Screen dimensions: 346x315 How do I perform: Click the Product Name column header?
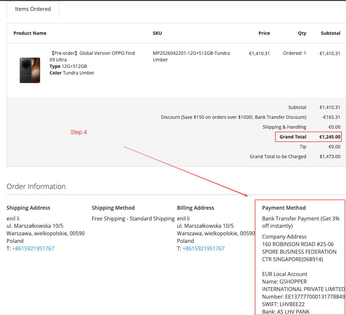(30, 33)
